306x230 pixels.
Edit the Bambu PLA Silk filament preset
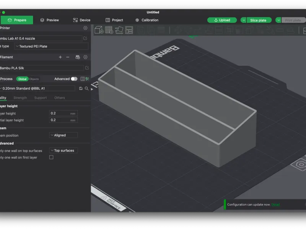(x=87, y=68)
